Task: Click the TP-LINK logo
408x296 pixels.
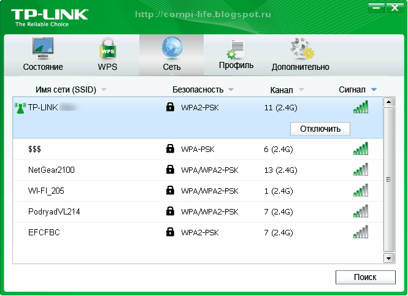Action: [x=50, y=18]
